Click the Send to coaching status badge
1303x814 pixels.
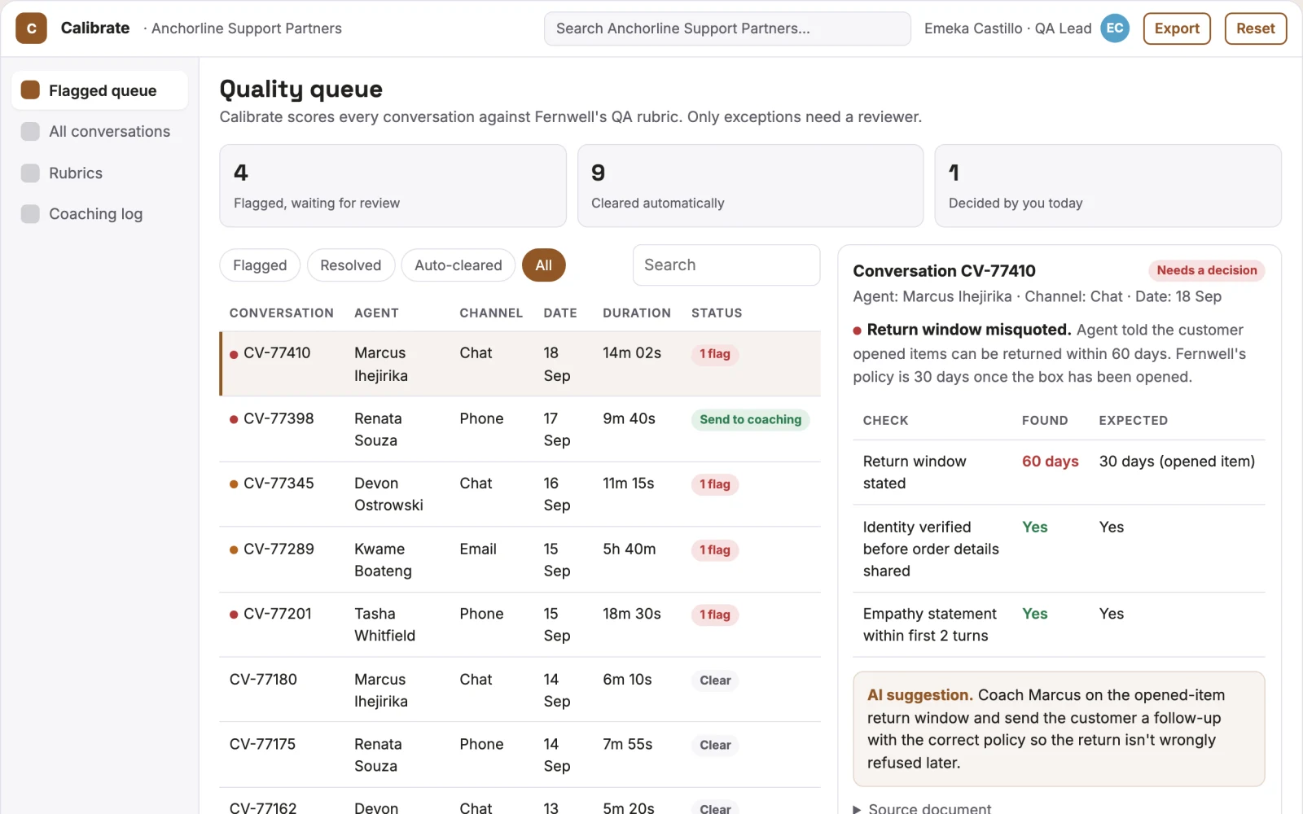750,419
